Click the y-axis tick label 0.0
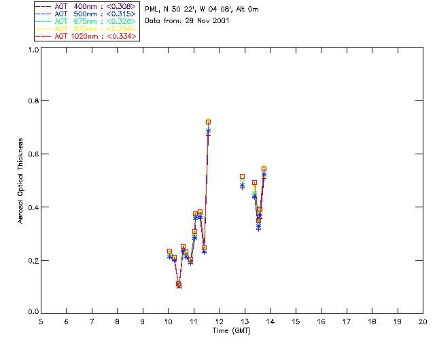This screenshot has width=435, height=348. pos(33,312)
